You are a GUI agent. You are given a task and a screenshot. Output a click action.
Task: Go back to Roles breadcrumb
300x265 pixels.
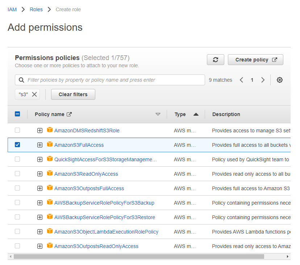click(x=36, y=9)
